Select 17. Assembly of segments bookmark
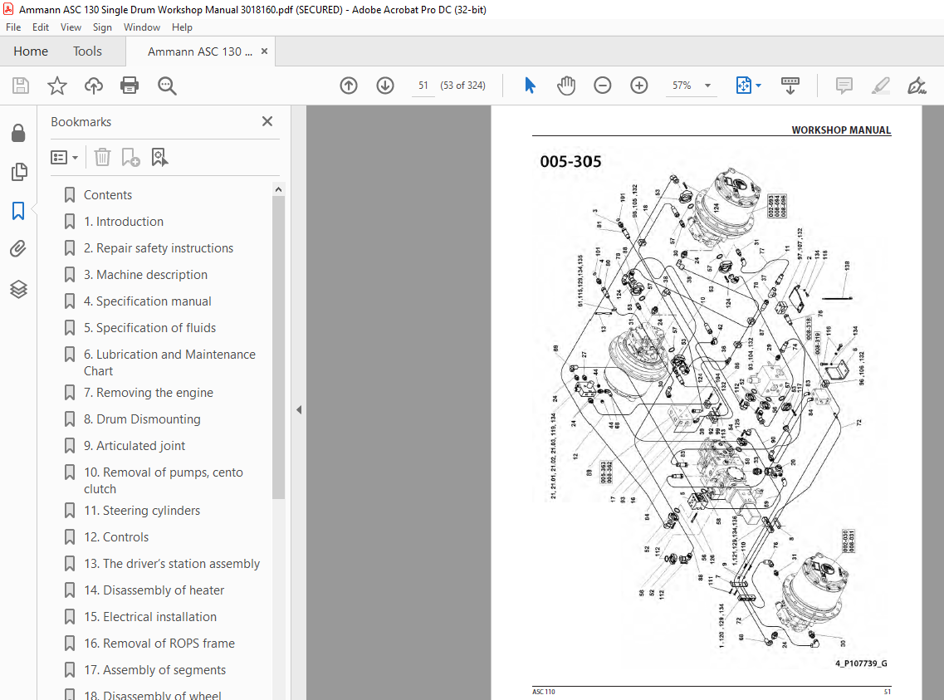 (154, 669)
